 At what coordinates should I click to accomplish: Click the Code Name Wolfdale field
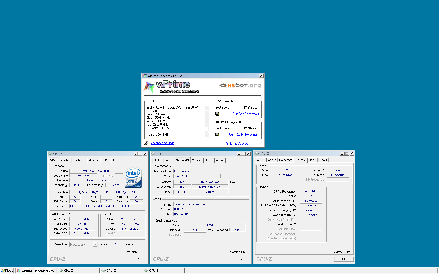[83, 175]
